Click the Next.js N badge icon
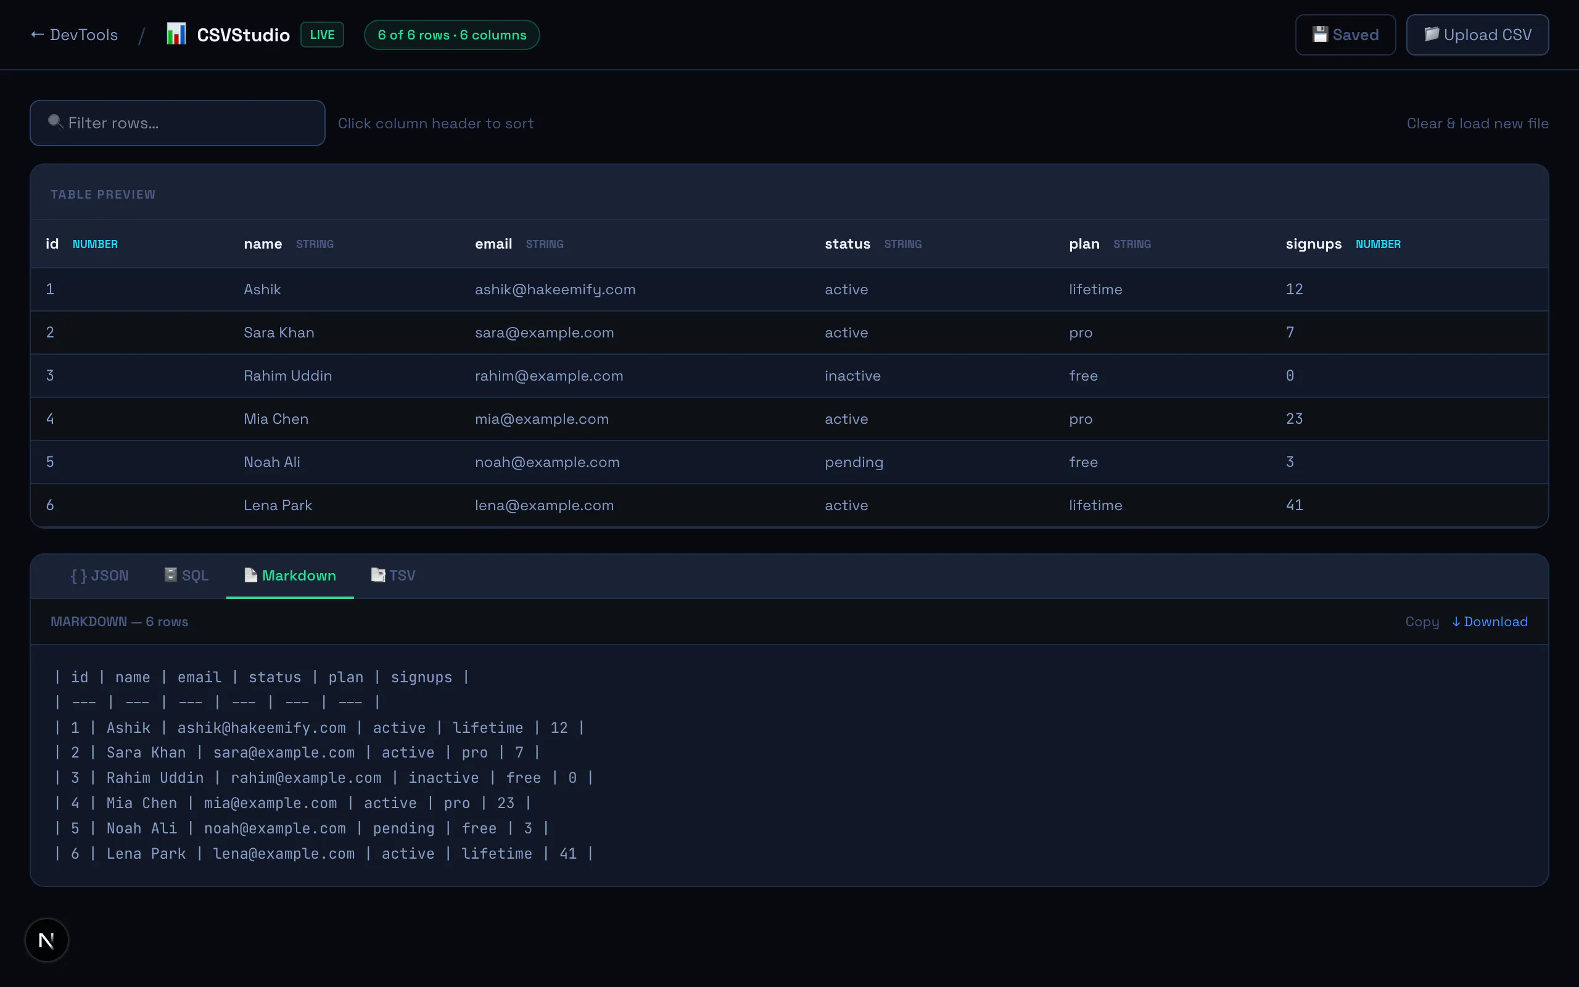Image resolution: width=1579 pixels, height=987 pixels. (46, 940)
